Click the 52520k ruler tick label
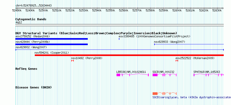231x105 pixels. [70, 10]
